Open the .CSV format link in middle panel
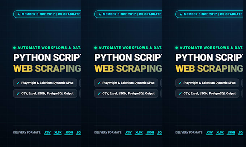Viewport: 246px width, 147px height. point(128,133)
